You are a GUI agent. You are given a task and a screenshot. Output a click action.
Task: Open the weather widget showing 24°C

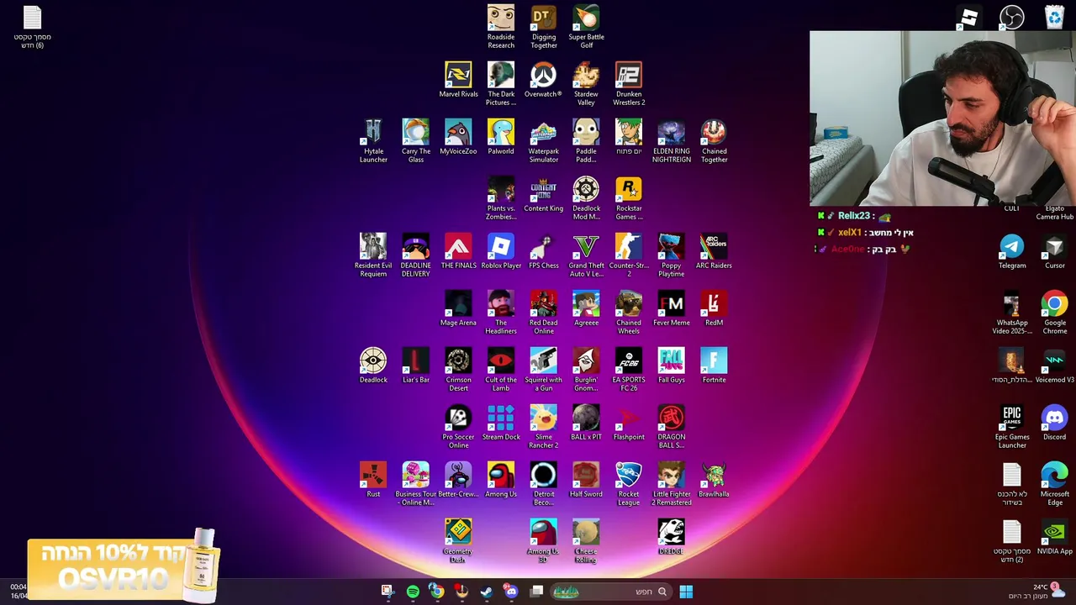pyautogui.click(x=1036, y=591)
